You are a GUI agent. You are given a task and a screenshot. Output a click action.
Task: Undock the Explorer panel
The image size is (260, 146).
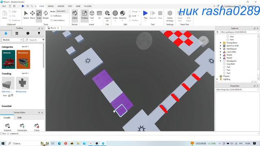[x=255, y=28]
